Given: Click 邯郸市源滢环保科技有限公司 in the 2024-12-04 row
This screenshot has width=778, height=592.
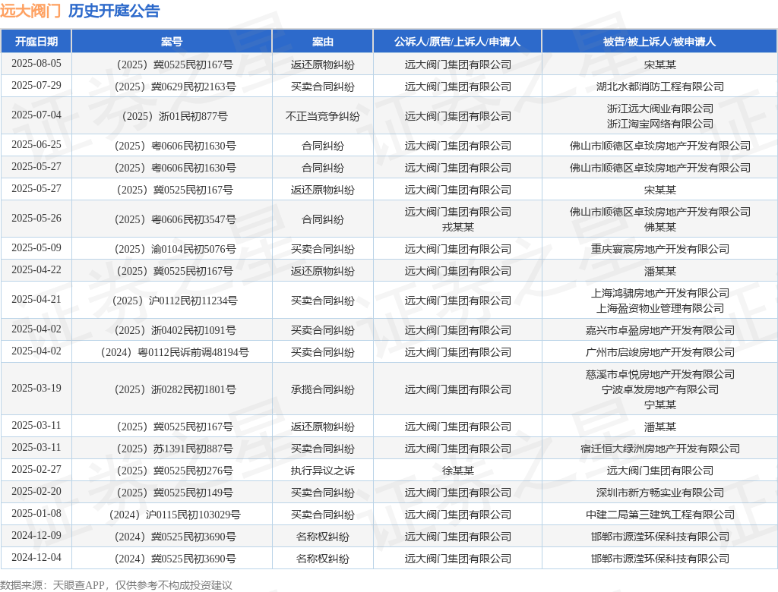Looking at the screenshot, I should [660, 559].
